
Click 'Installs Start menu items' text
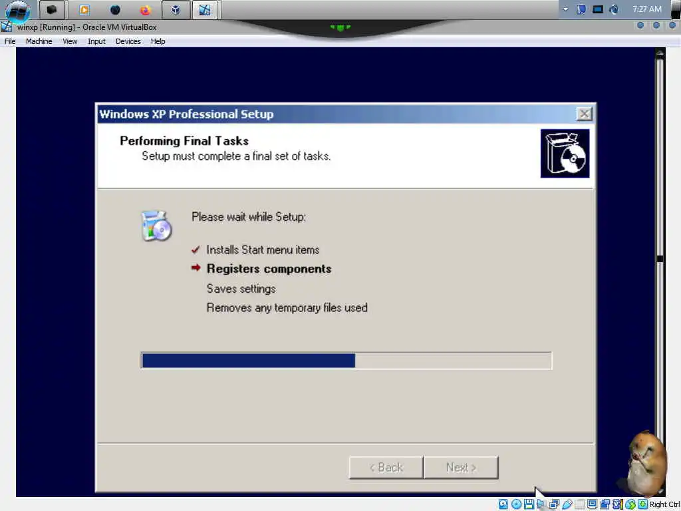click(263, 250)
